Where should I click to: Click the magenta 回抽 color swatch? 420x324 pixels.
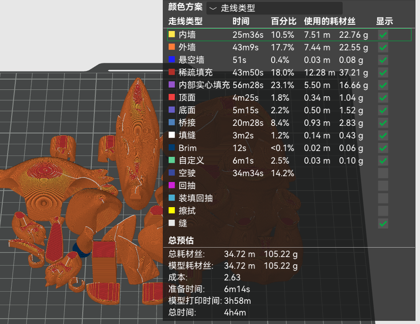pos(172,185)
